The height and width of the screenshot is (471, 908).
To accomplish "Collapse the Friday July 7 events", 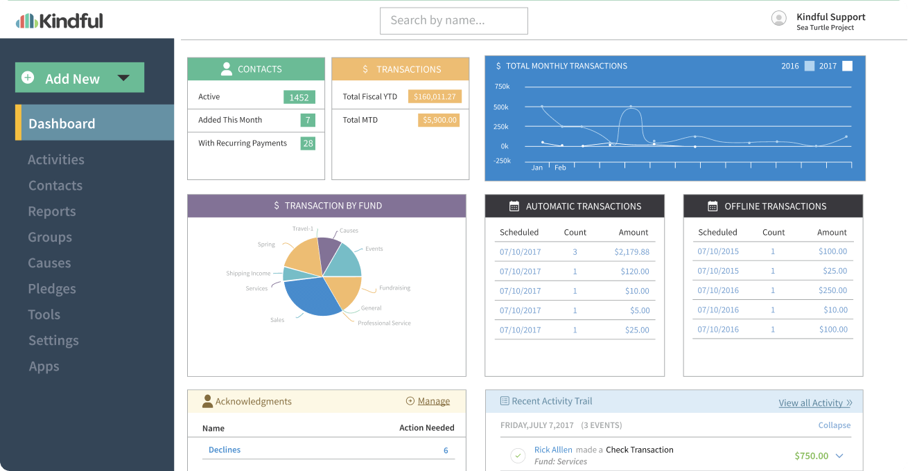I will coord(834,425).
